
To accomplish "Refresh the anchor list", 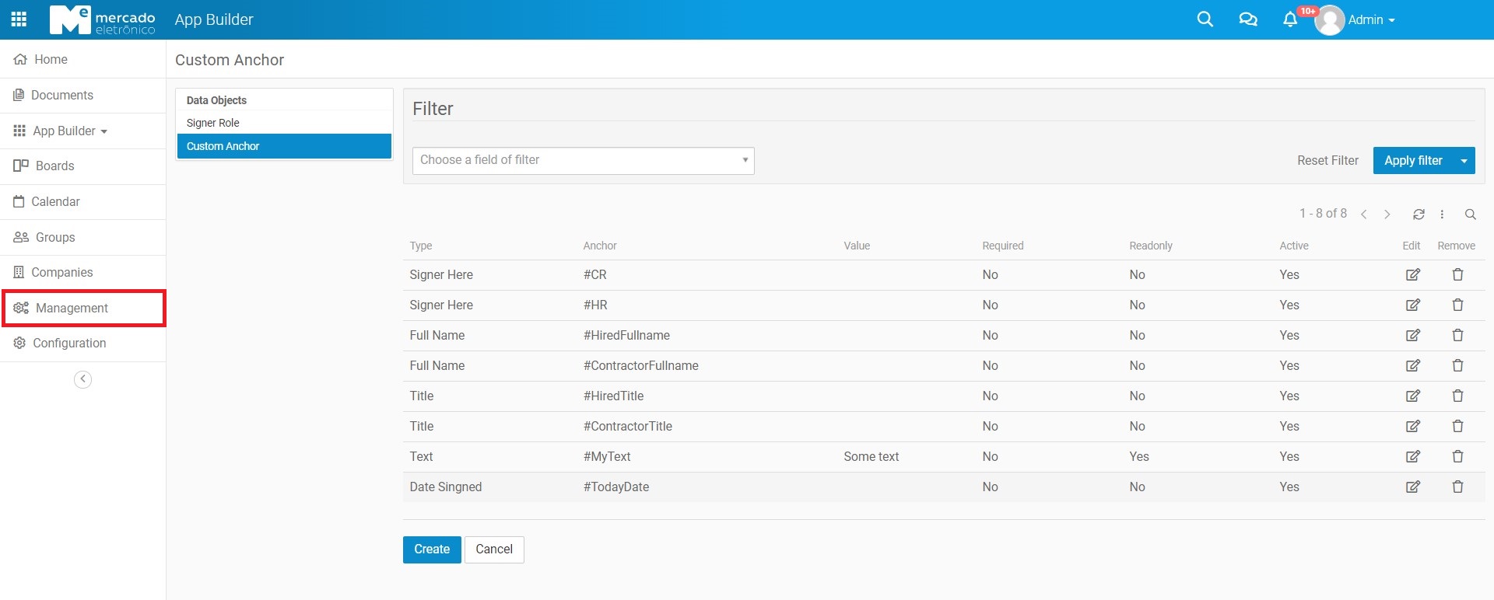I will point(1419,215).
